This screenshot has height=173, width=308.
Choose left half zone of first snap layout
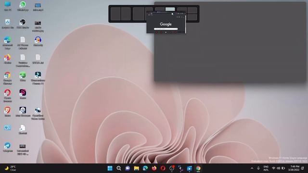pyautogui.click(x=115, y=14)
